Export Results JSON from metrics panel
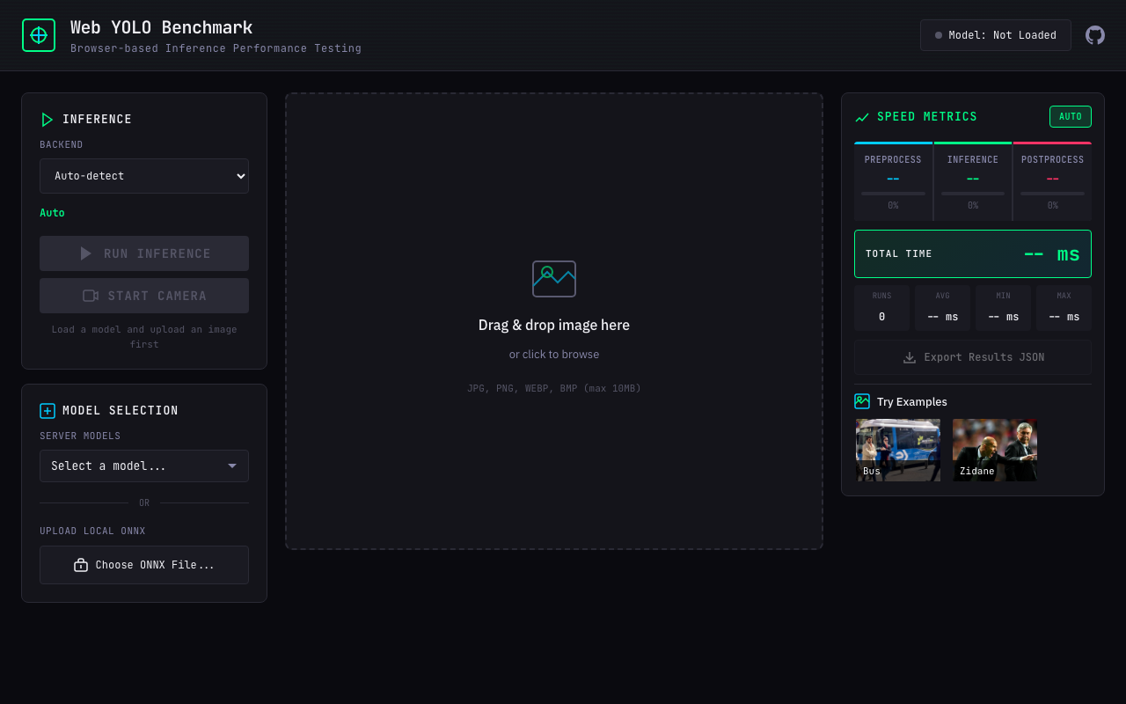Viewport: 1126px width, 704px height. pos(973,357)
